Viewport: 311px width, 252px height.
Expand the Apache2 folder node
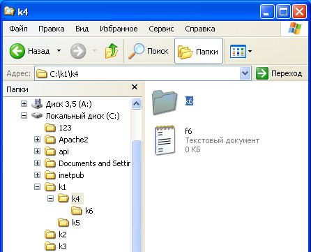(x=37, y=139)
